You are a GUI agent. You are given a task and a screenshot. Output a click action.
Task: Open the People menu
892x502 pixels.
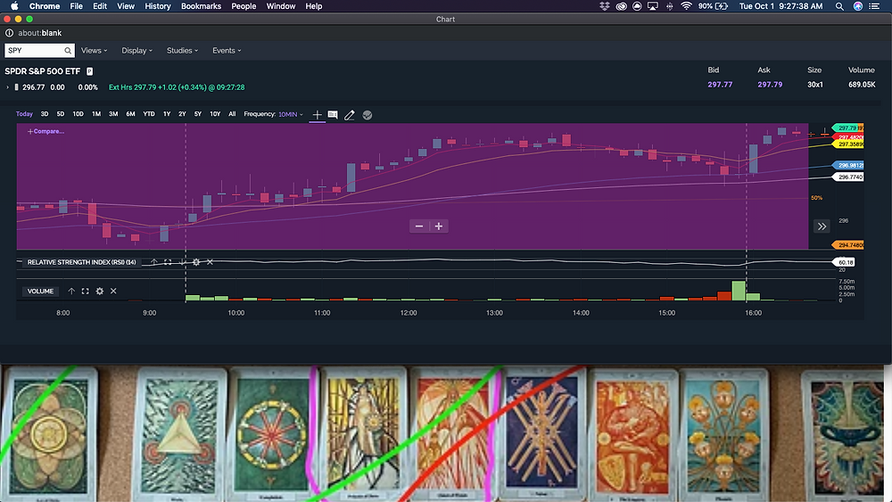[x=244, y=6]
